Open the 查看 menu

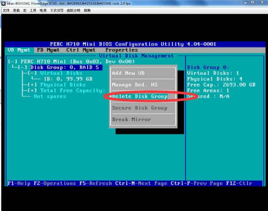point(16,11)
